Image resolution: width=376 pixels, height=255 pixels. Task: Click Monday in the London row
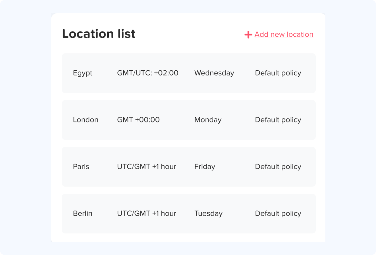pos(208,120)
